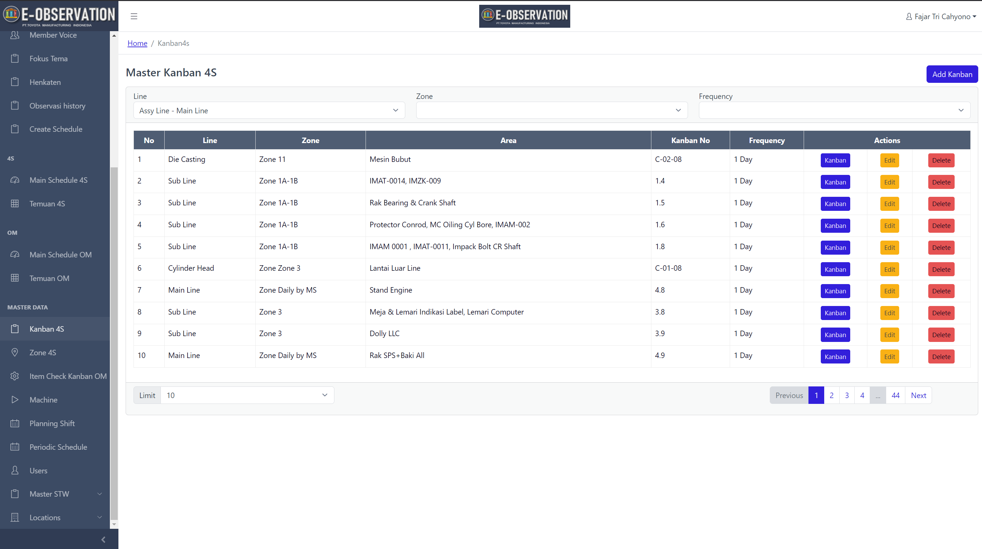Viewport: 982px width, 549px height.
Task: Expand the Locations submenu chevron
Action: (x=100, y=518)
